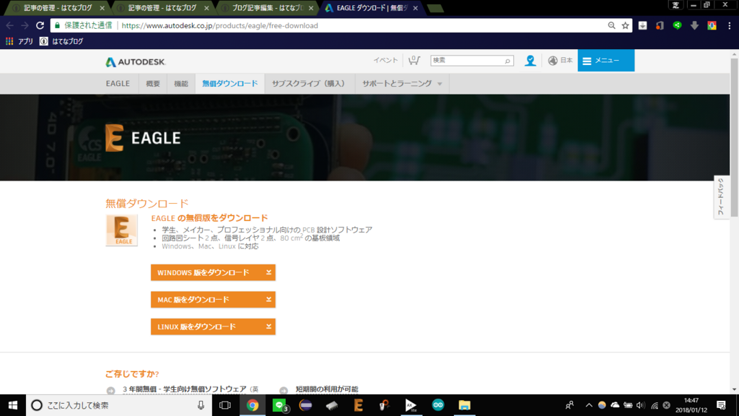Click Task View taskbar icon
The height and width of the screenshot is (416, 739).
point(225,405)
